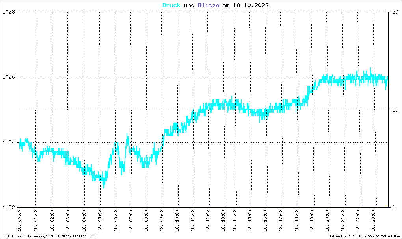Screen dimensions: 402x239
Task: Click the '18. 10:00' time axis label
Action: (x=177, y=220)
